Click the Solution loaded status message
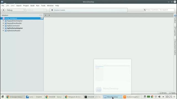 [59, 10]
